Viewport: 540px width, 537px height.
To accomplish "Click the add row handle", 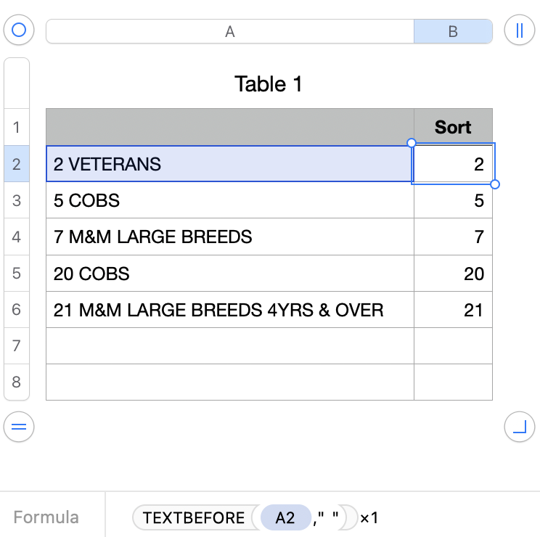I will [x=19, y=427].
